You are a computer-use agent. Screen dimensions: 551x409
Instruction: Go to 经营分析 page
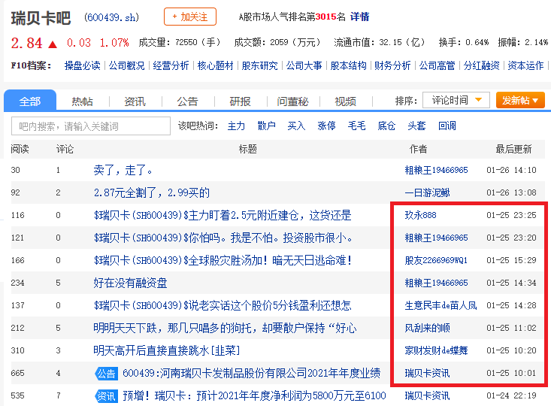tap(171, 65)
